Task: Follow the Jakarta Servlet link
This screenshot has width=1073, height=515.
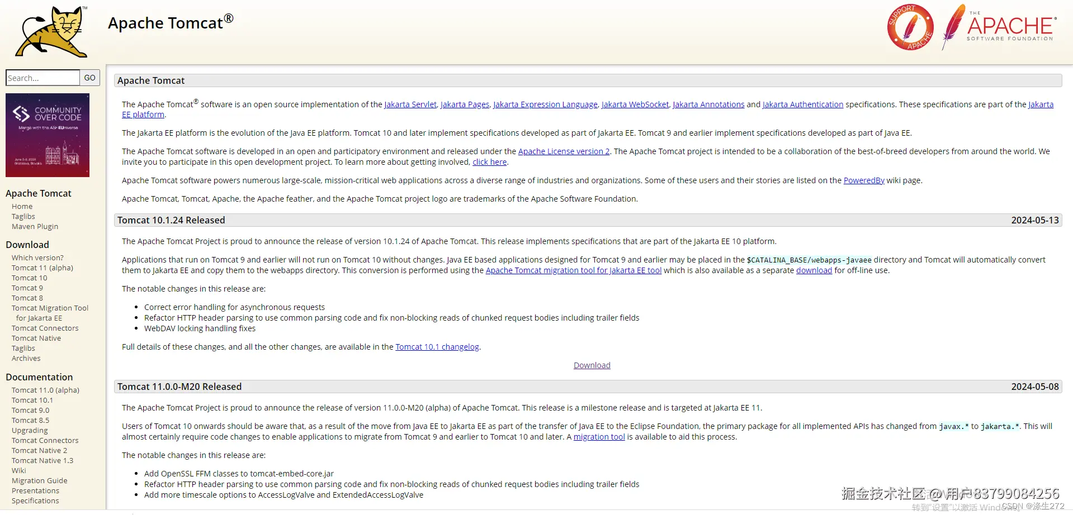Action: tap(410, 104)
